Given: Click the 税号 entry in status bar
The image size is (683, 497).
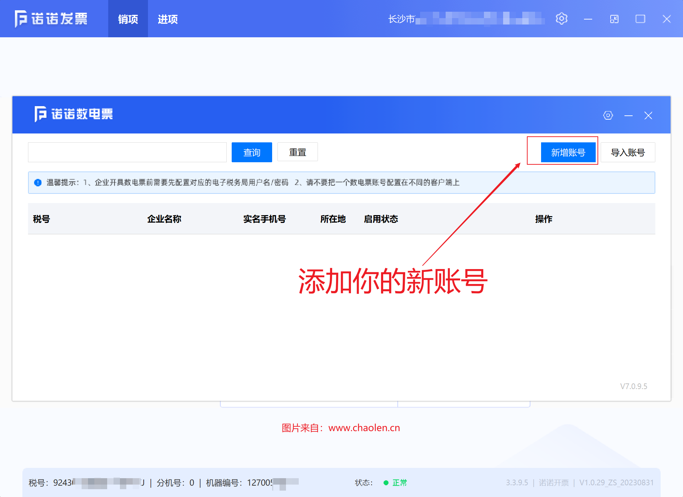Looking at the screenshot, I should (87, 483).
